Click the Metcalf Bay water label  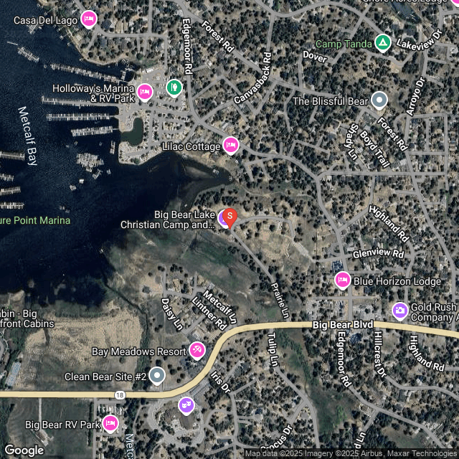point(28,136)
